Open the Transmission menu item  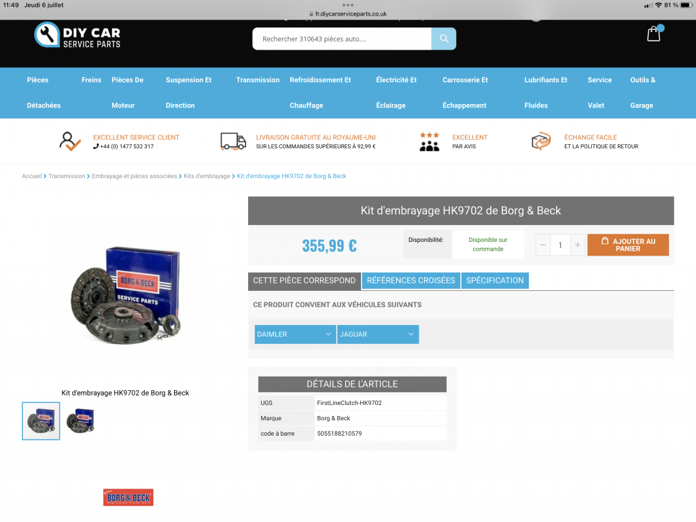tap(258, 80)
